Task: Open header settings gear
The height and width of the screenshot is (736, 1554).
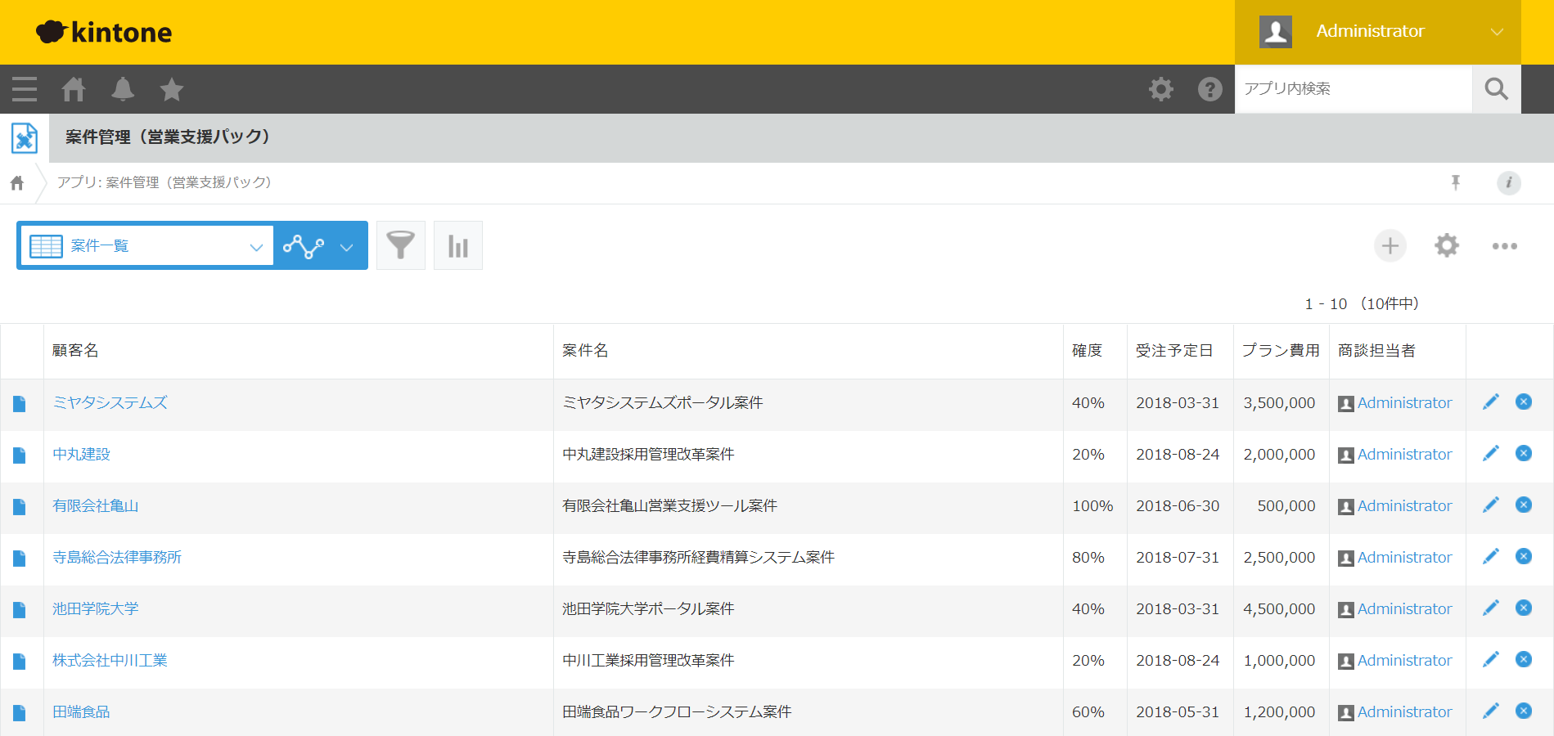Action: 1161,88
